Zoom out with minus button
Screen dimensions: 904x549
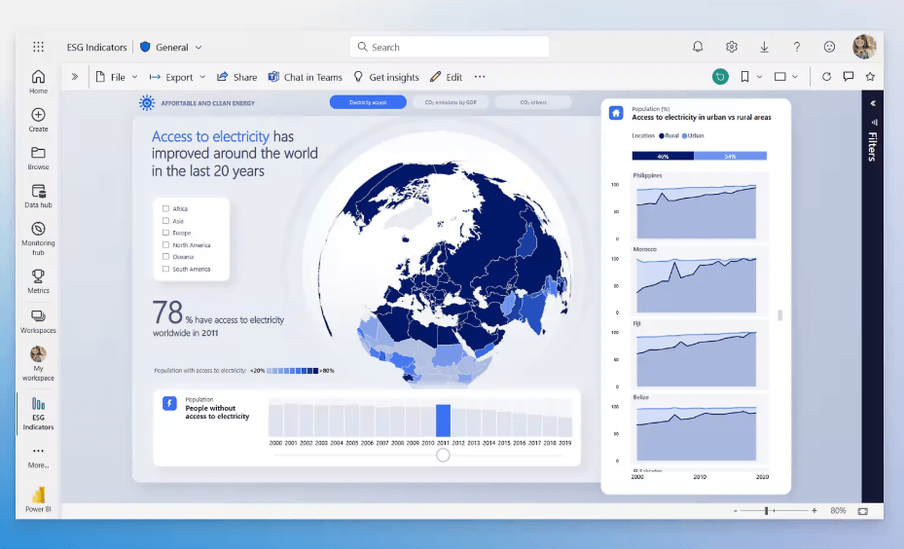coord(735,510)
